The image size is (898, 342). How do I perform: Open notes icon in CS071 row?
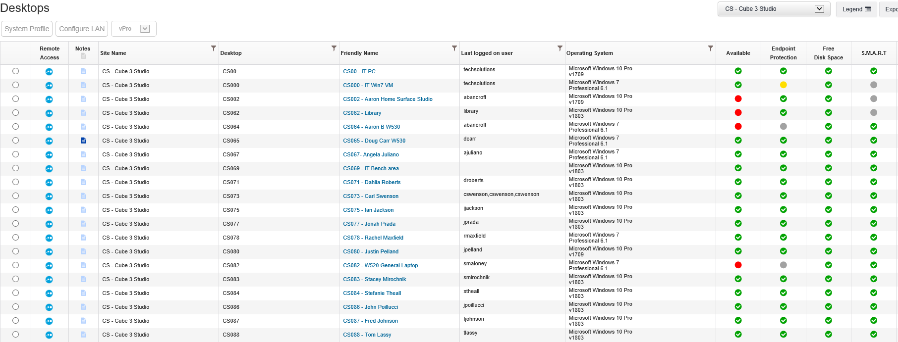click(83, 182)
